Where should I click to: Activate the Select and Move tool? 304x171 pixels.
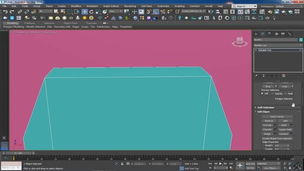click(85, 12)
